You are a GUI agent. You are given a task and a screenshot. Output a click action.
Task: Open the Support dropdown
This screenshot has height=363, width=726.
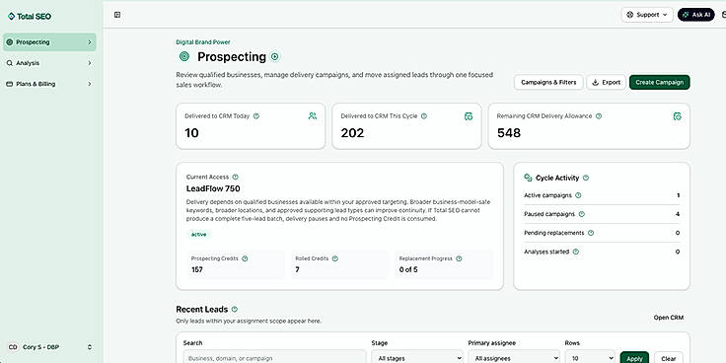647,15
